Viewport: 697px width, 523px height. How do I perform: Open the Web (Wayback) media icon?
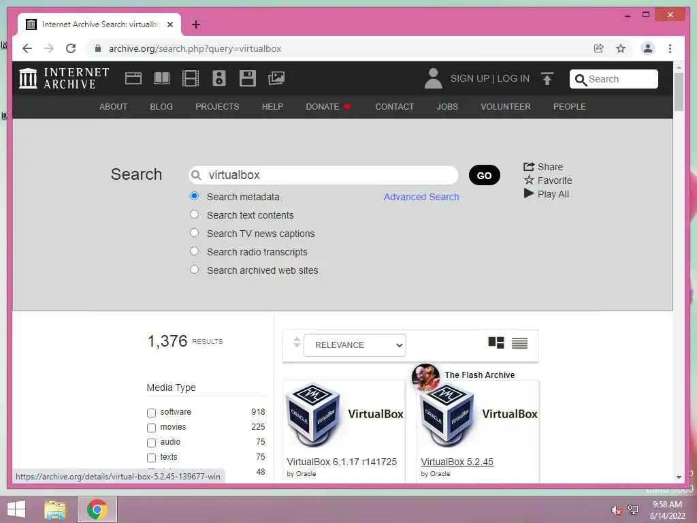tap(133, 78)
